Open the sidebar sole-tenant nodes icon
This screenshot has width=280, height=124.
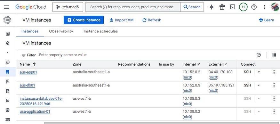click(7, 91)
